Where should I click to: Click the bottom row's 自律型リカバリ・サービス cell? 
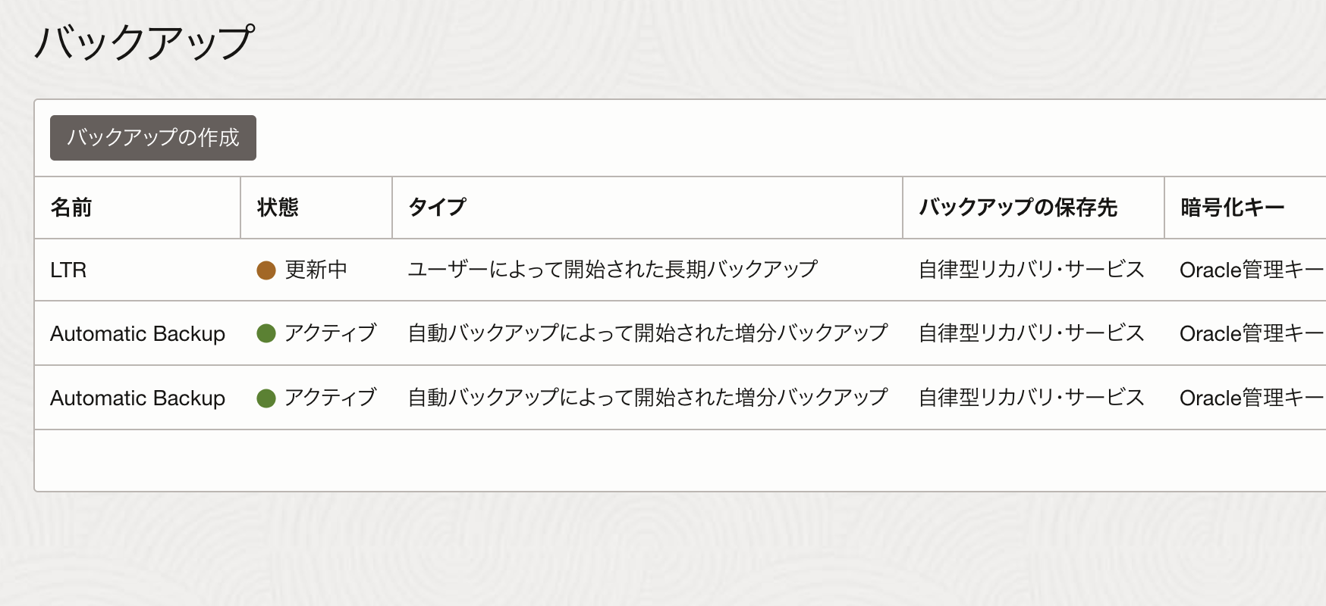tap(1031, 398)
